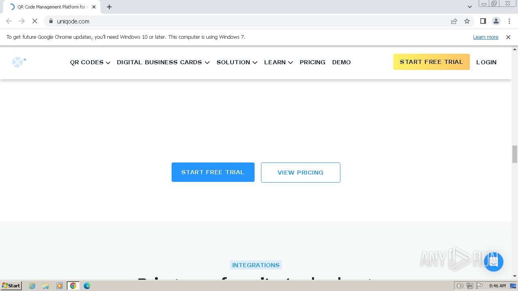Click the INTEGRATIONS label
Image resolution: width=518 pixels, height=291 pixels.
pos(256,265)
